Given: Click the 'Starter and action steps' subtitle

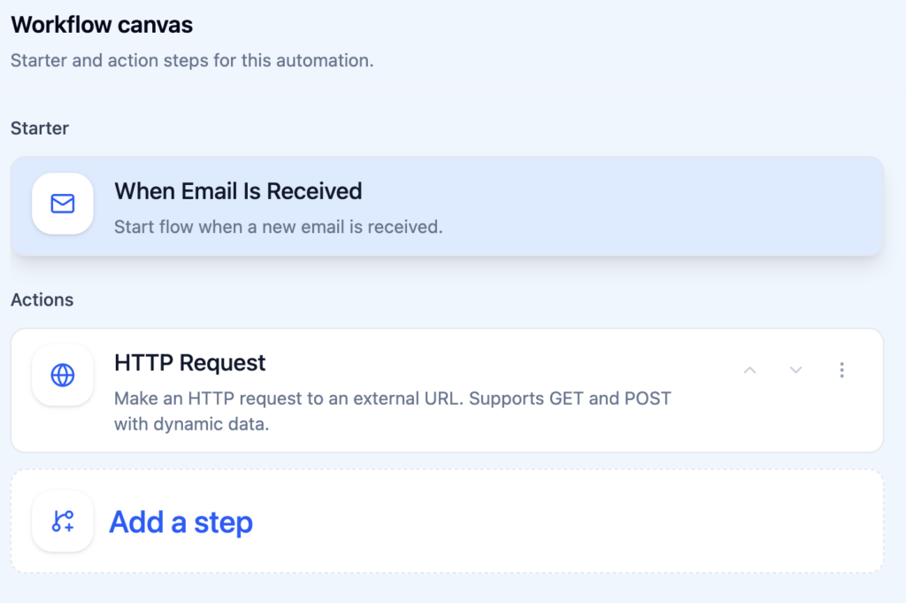Looking at the screenshot, I should pyautogui.click(x=192, y=62).
